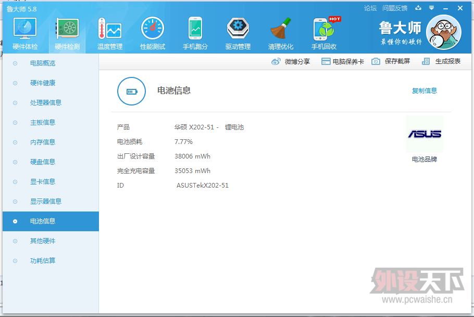The width and height of the screenshot is (474, 317).
Task: Click 微博分享 share text
Action: tap(297, 61)
